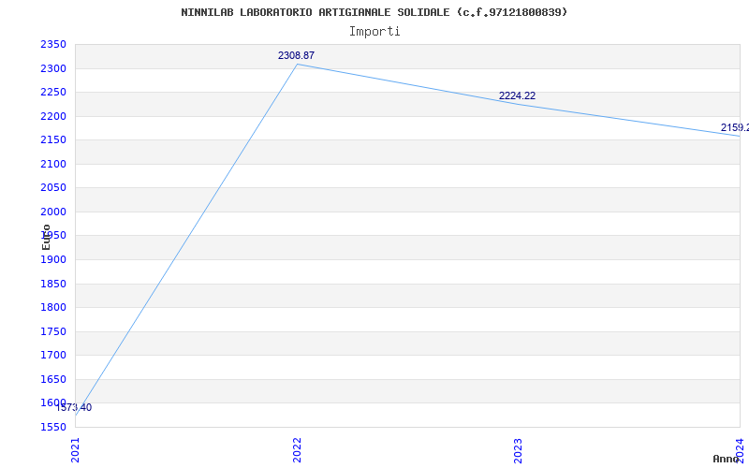Click the 2100 y-axis value
The image size is (749, 468).
pyautogui.click(x=53, y=164)
